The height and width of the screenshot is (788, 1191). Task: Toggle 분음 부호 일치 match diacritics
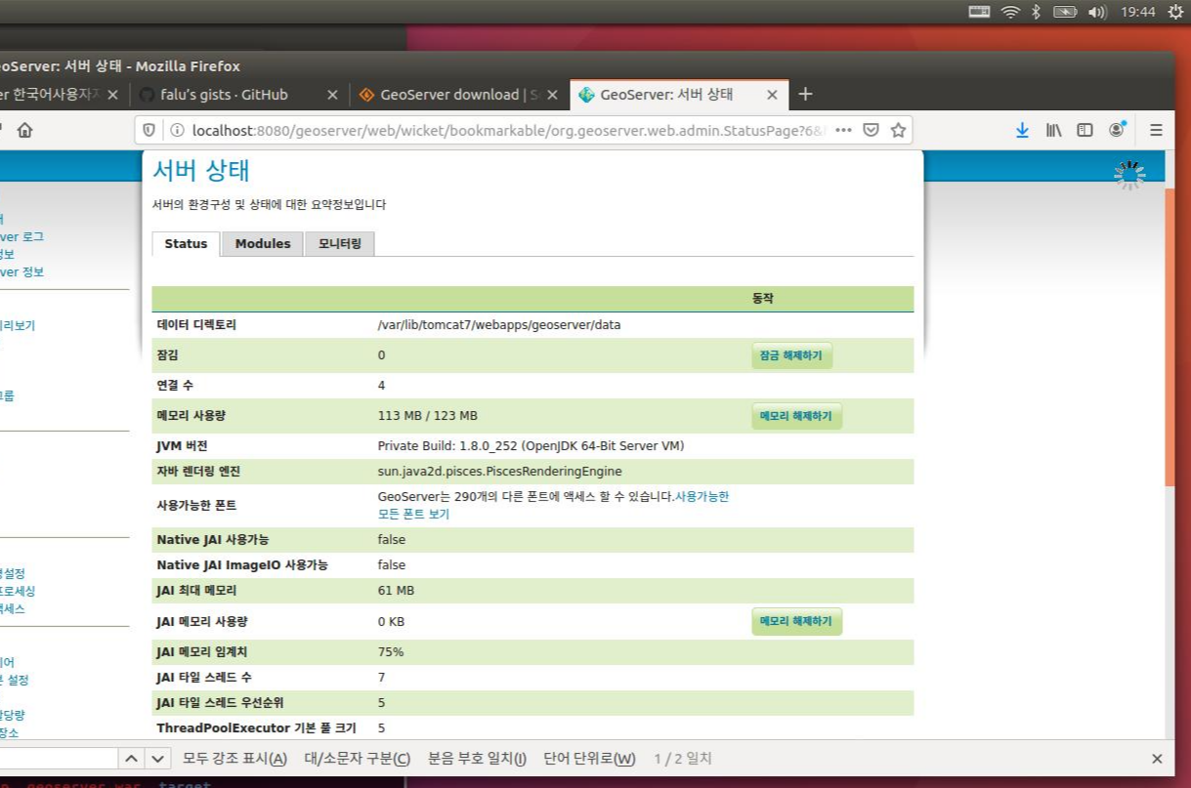[477, 759]
